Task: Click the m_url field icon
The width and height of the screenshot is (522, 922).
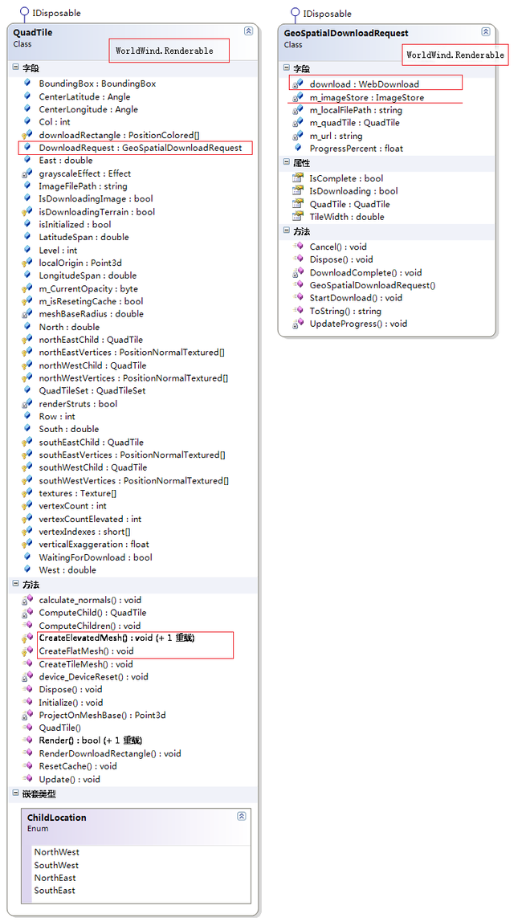Action: pyautogui.click(x=298, y=136)
